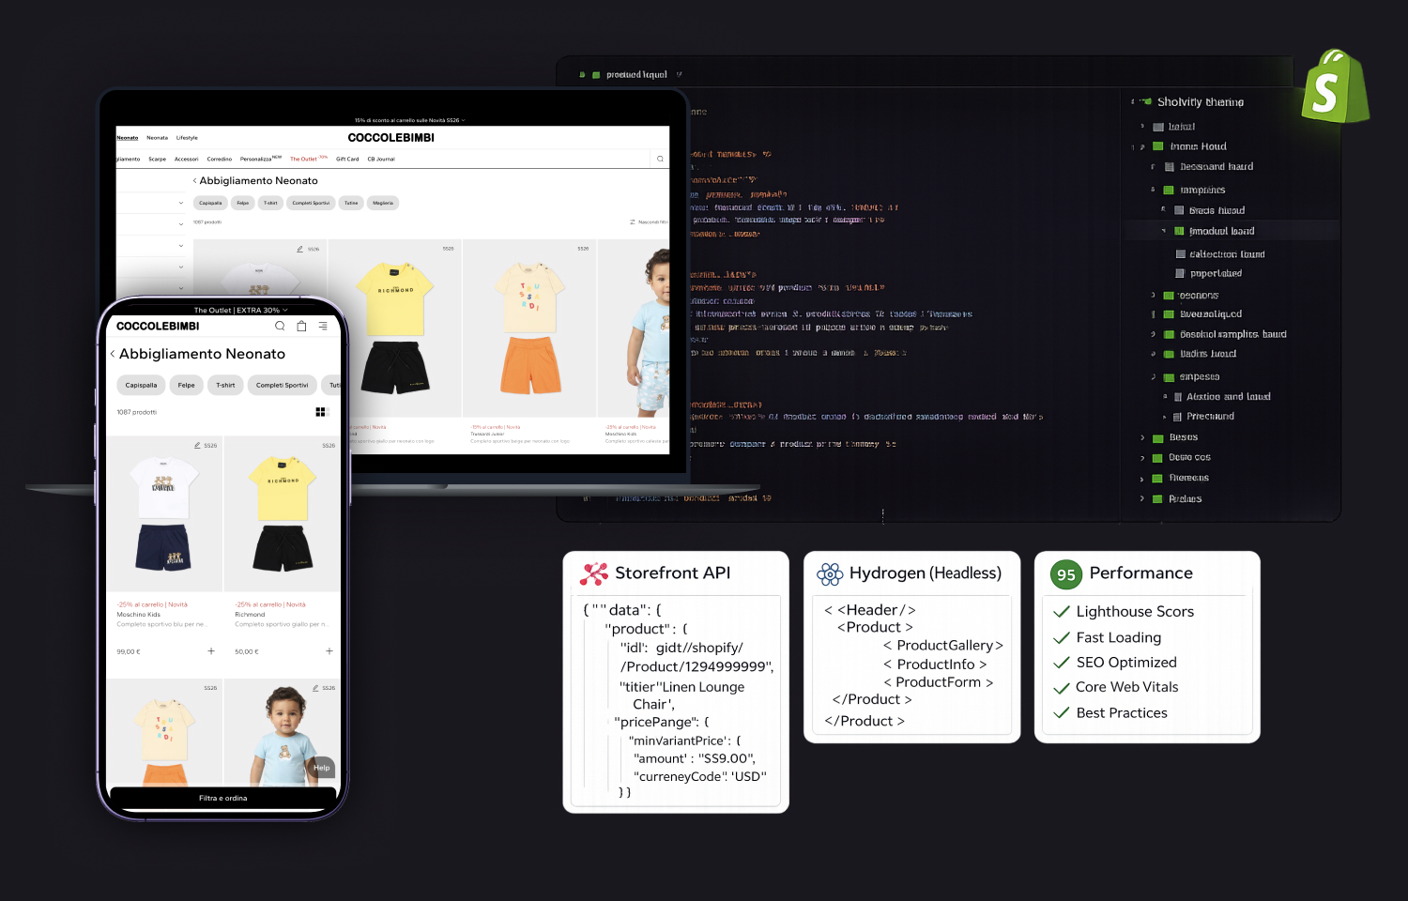Click '1087 prodotti' count on the phone
The height and width of the screenshot is (901, 1408).
pyautogui.click(x=137, y=412)
